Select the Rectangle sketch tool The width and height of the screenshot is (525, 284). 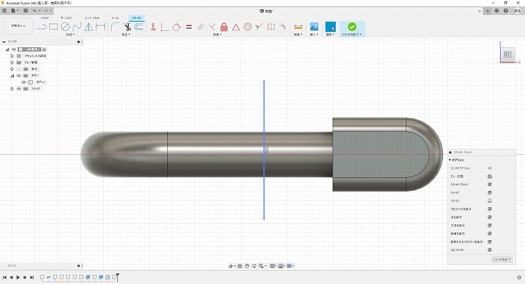point(54,27)
